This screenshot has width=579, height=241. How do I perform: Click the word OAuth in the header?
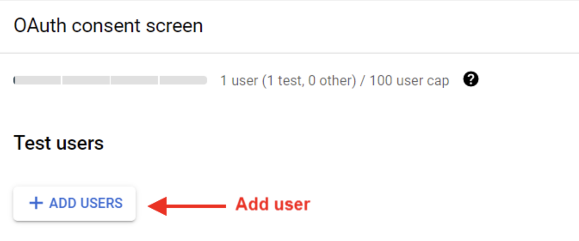(40, 26)
